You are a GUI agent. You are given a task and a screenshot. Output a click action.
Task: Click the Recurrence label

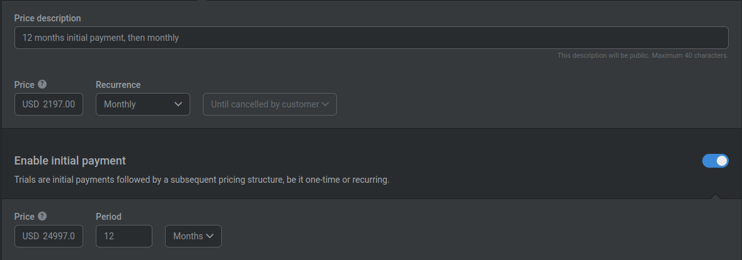118,85
